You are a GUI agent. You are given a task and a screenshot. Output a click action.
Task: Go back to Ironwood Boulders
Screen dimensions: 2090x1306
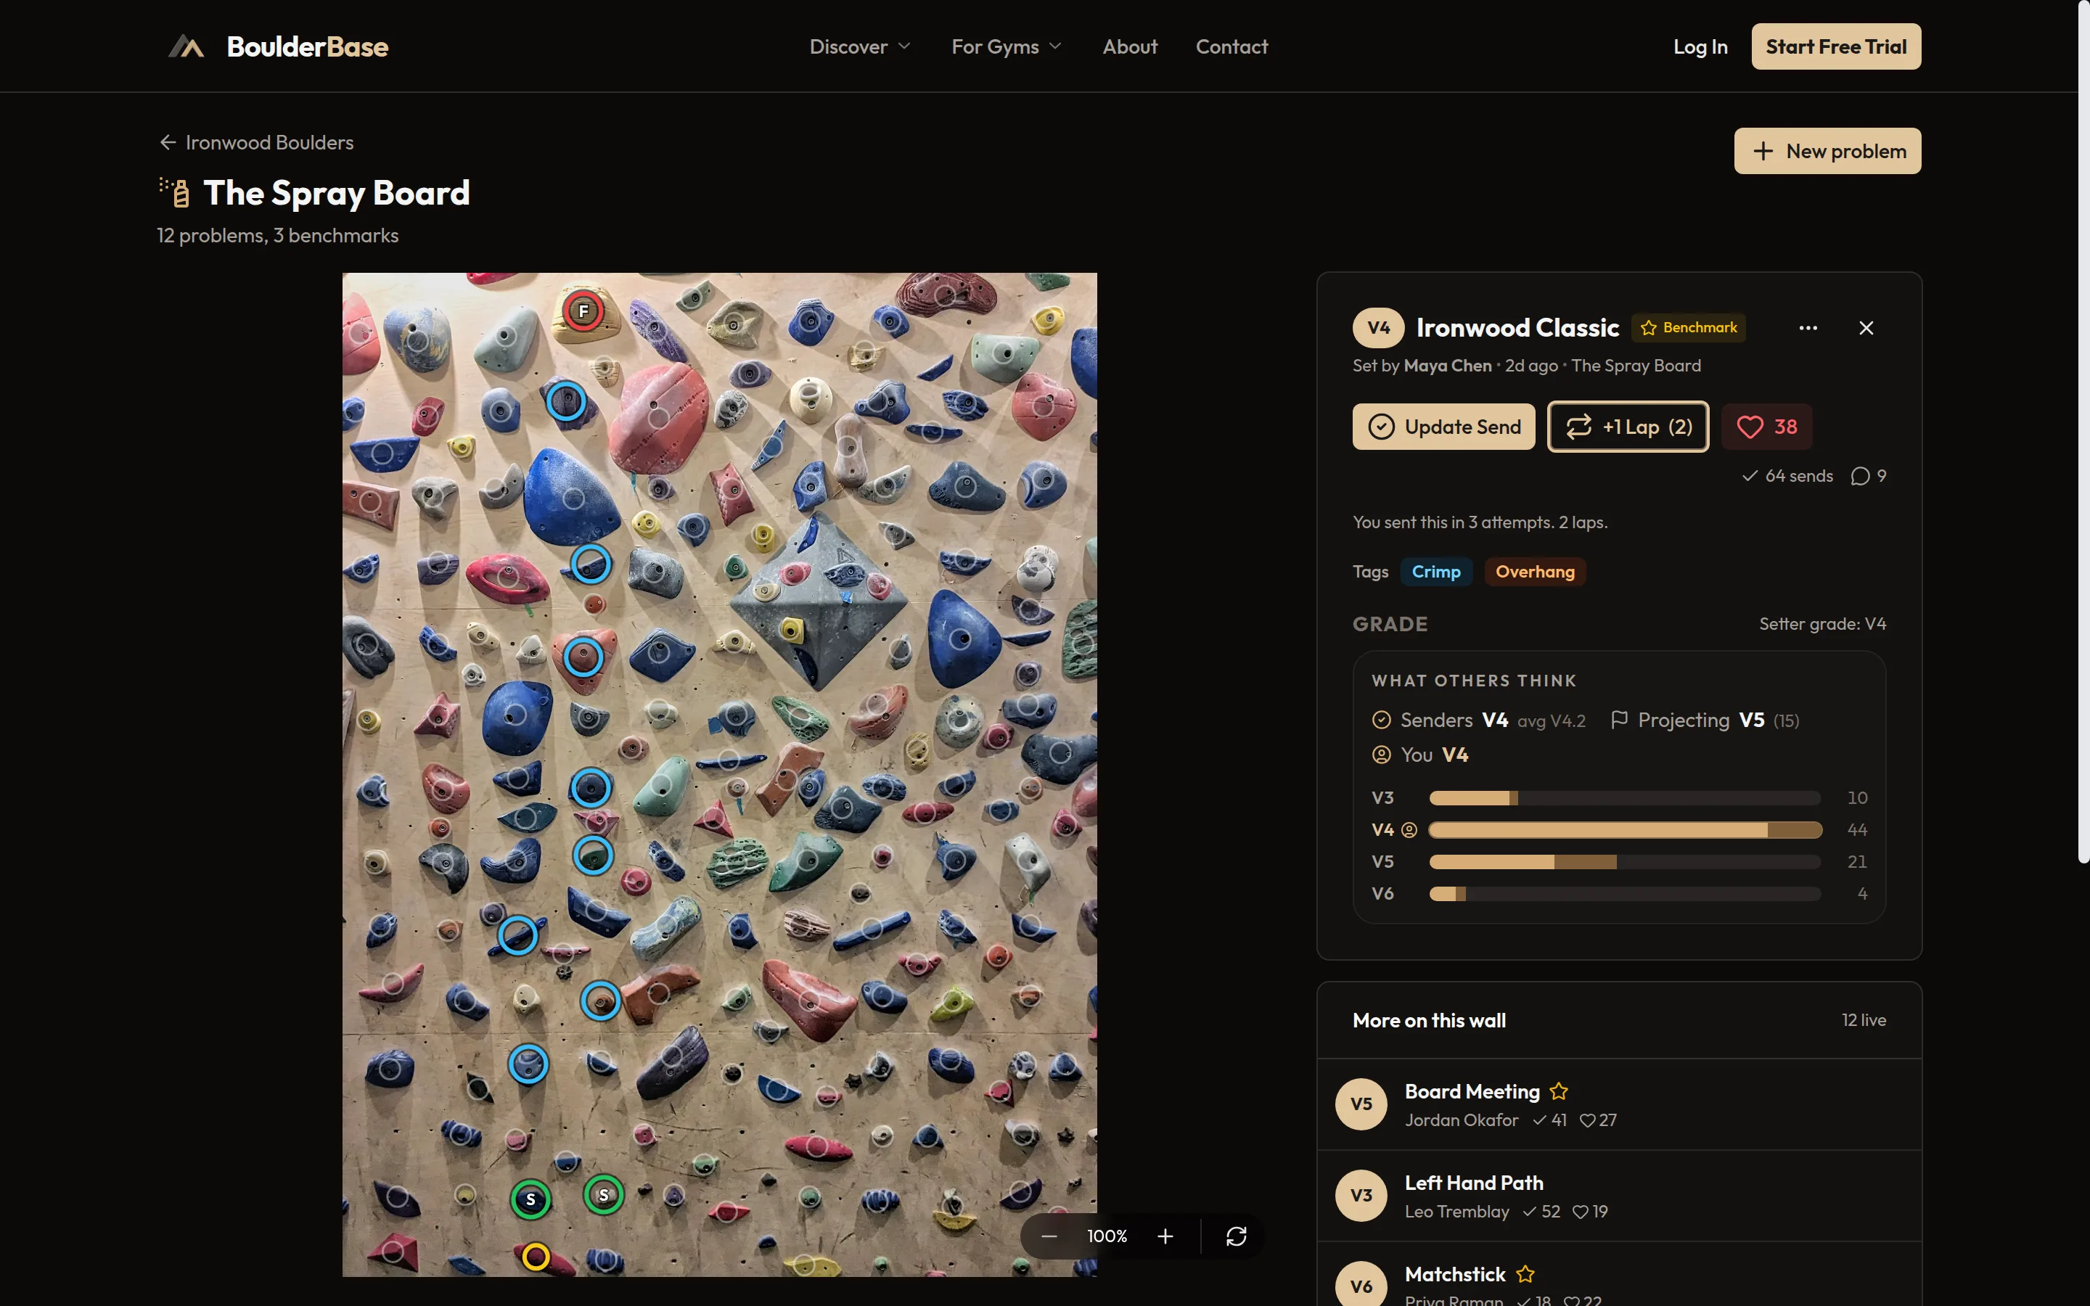tap(256, 142)
